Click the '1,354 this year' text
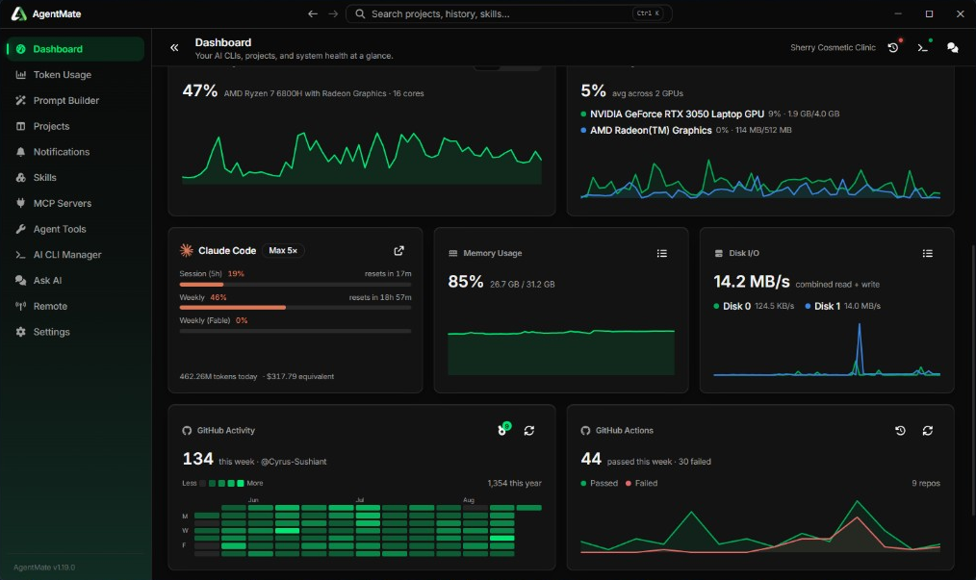The height and width of the screenshot is (580, 976). tap(514, 483)
